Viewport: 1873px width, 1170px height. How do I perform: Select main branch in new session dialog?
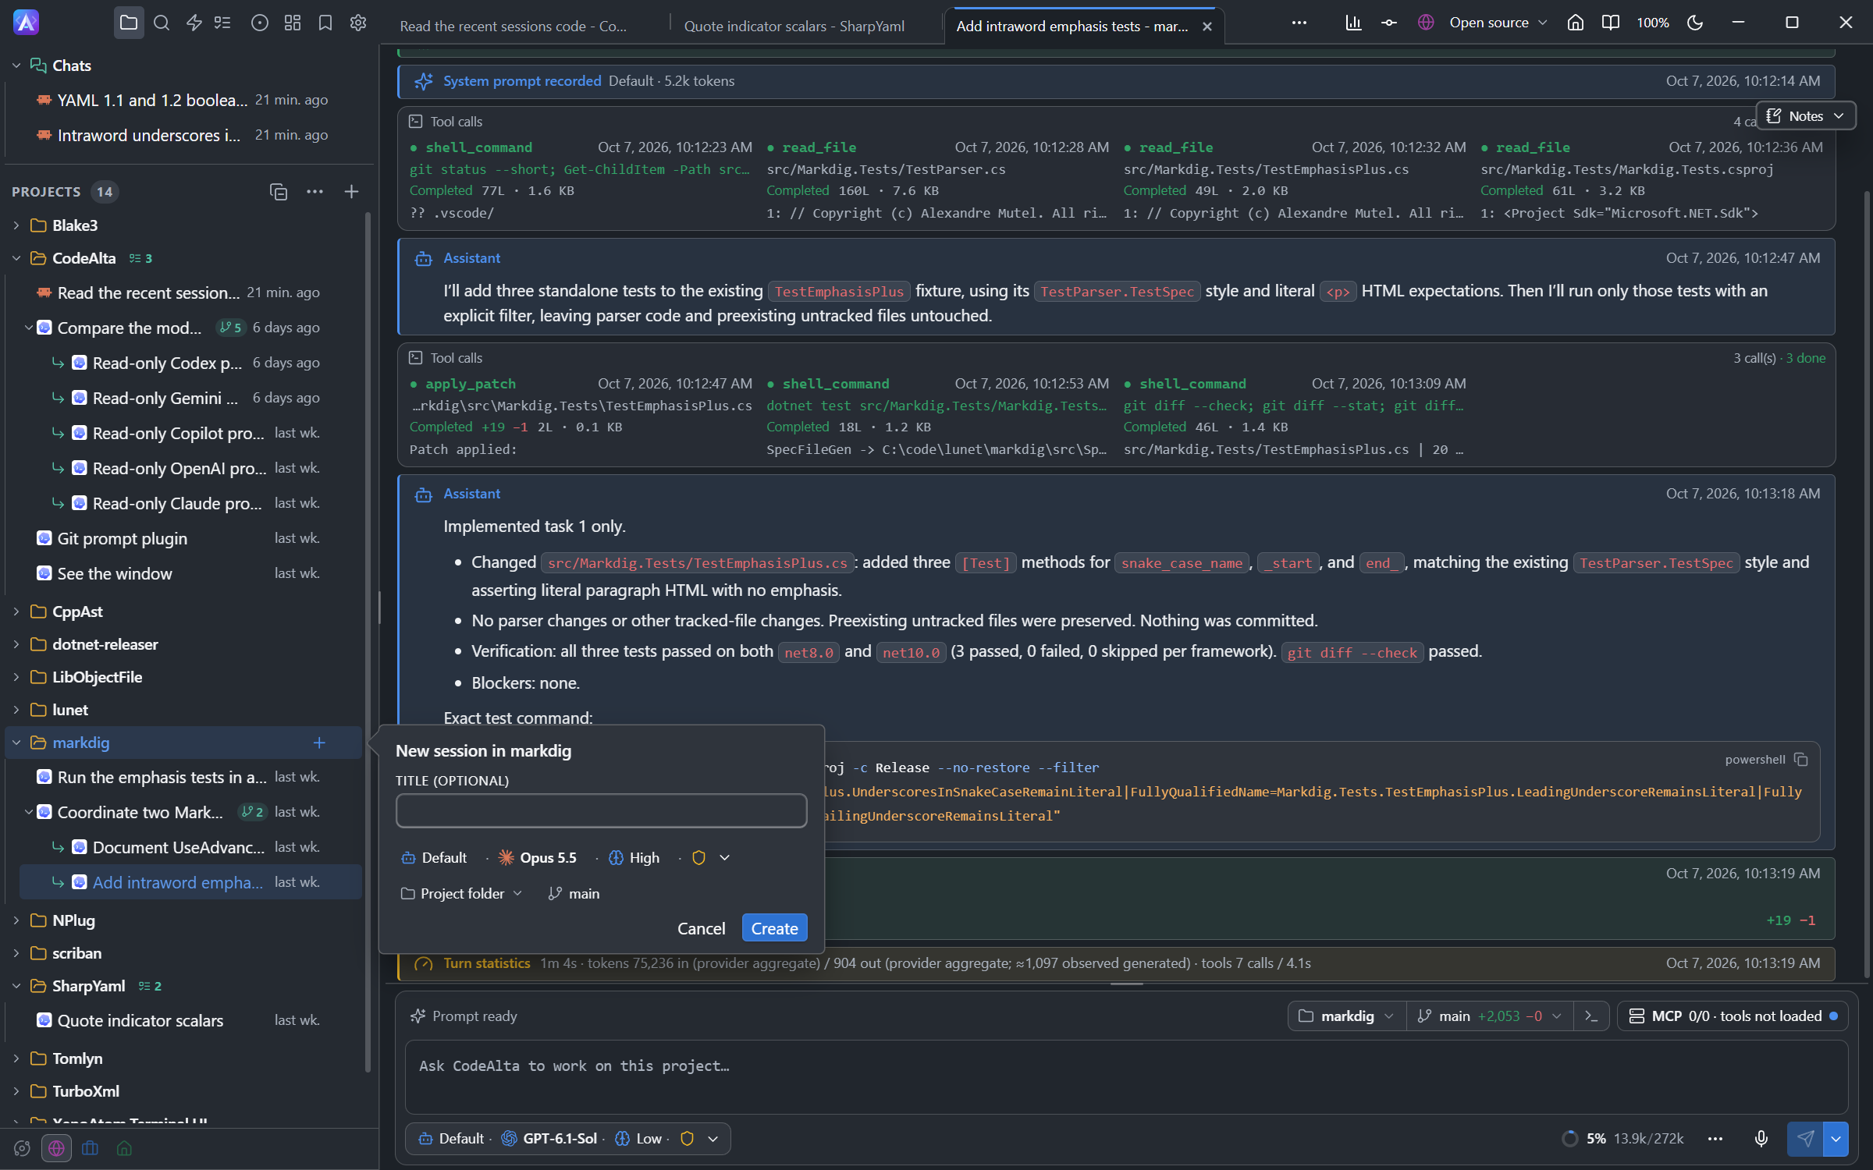[x=574, y=894]
